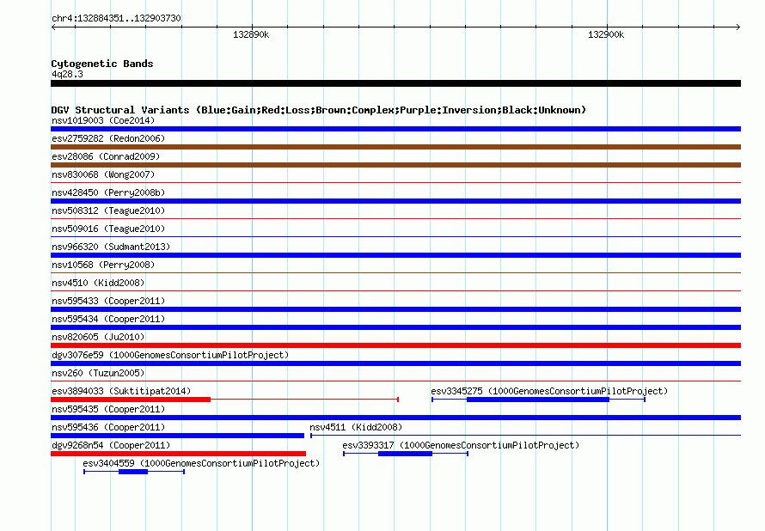Open the nsv10568 (Perry2008) label
The height and width of the screenshot is (531, 765).
point(103,265)
